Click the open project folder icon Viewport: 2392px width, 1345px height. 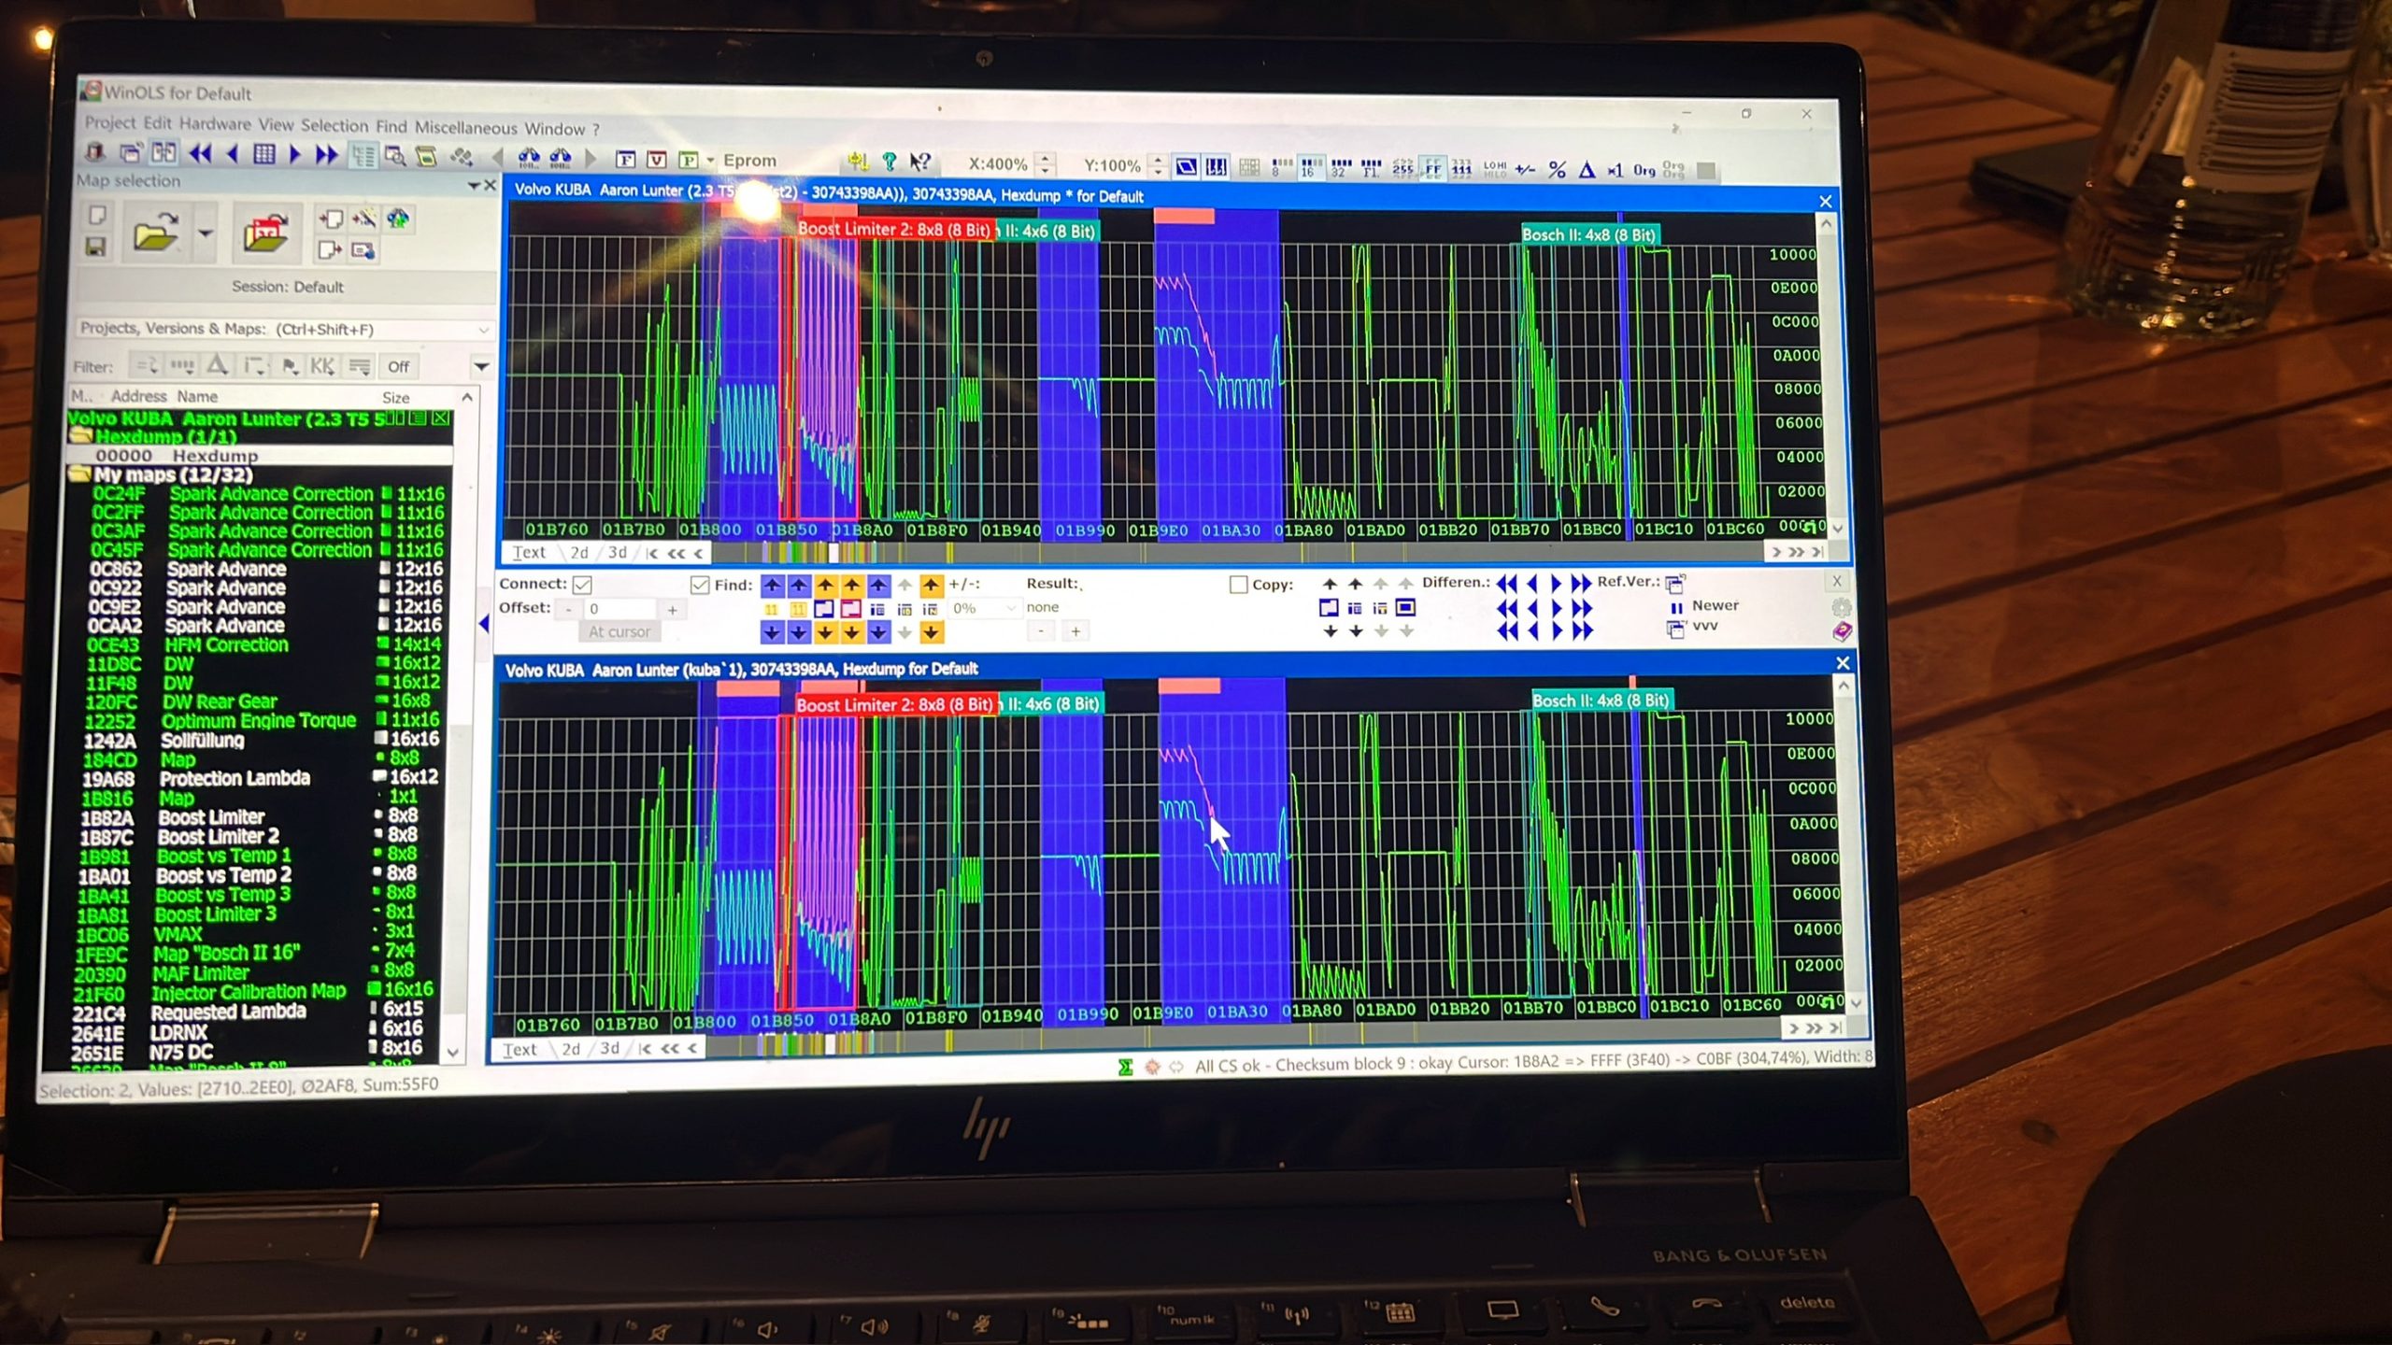(156, 231)
